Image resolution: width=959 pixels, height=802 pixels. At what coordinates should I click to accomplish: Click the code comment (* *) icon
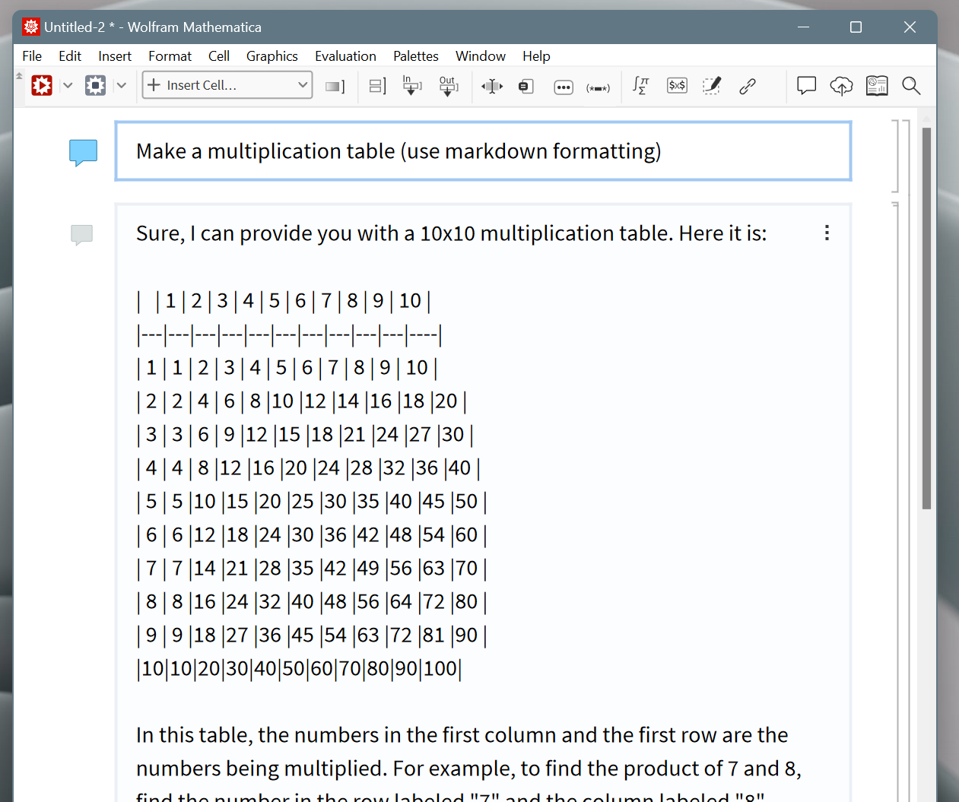(x=598, y=87)
